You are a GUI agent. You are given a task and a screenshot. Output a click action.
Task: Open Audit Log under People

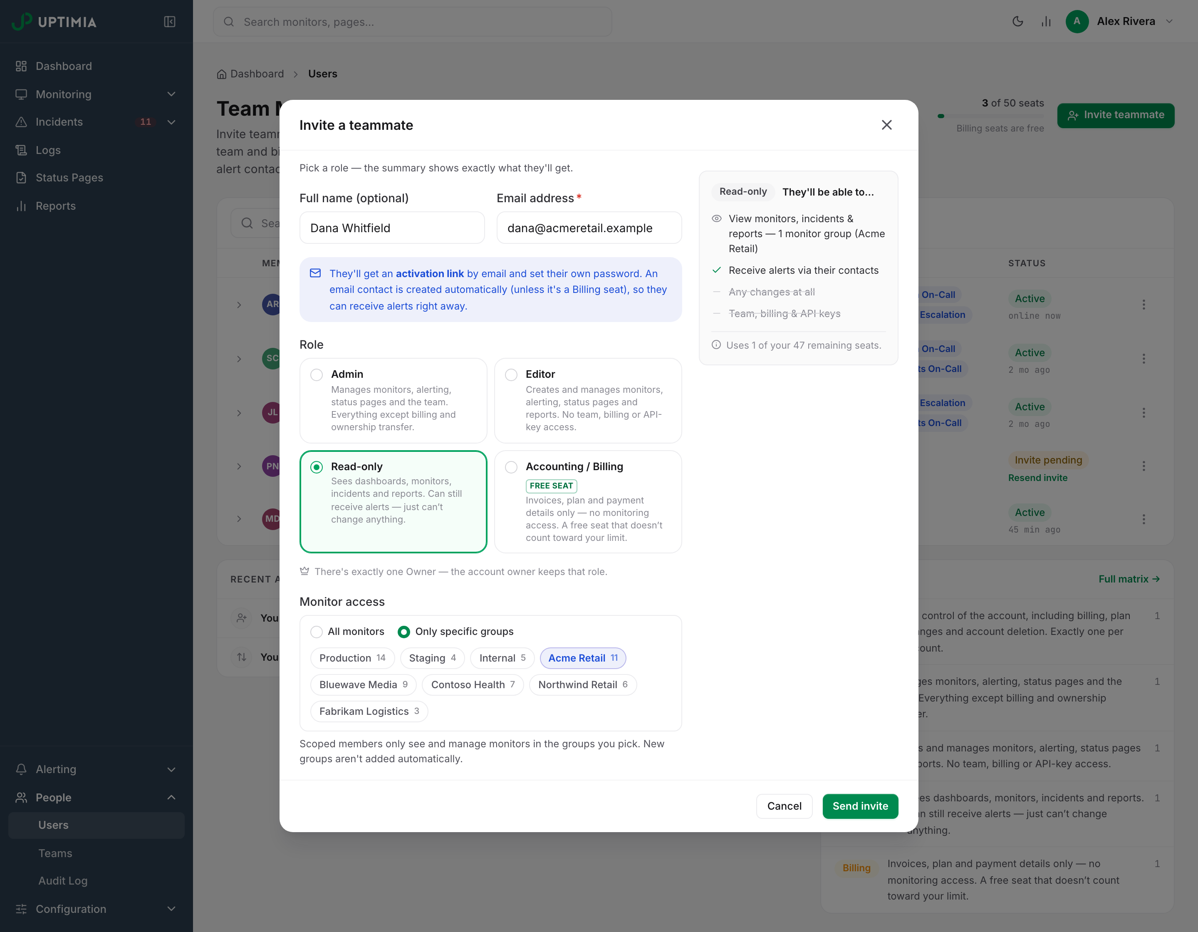click(97, 880)
